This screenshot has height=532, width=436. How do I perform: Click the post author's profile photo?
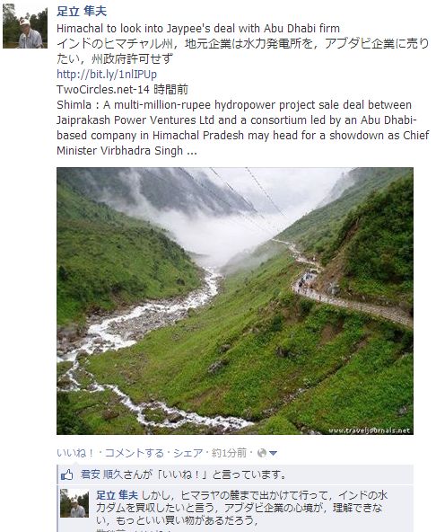pos(25,26)
